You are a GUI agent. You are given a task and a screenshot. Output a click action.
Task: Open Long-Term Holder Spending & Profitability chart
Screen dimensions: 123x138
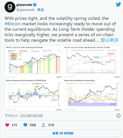(34, 62)
